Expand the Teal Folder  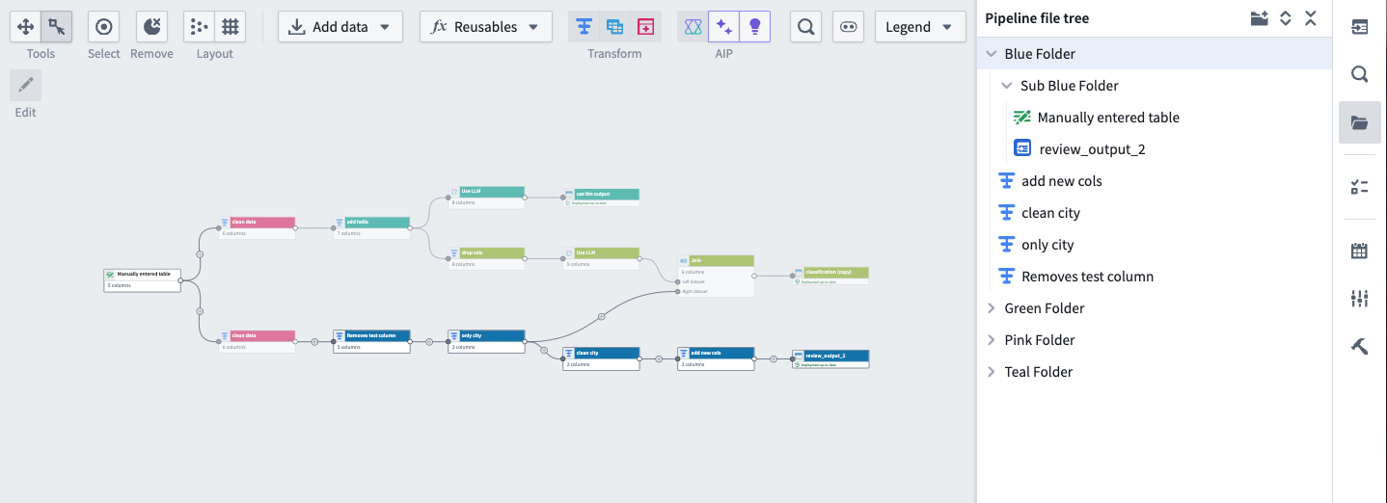pyautogui.click(x=992, y=372)
